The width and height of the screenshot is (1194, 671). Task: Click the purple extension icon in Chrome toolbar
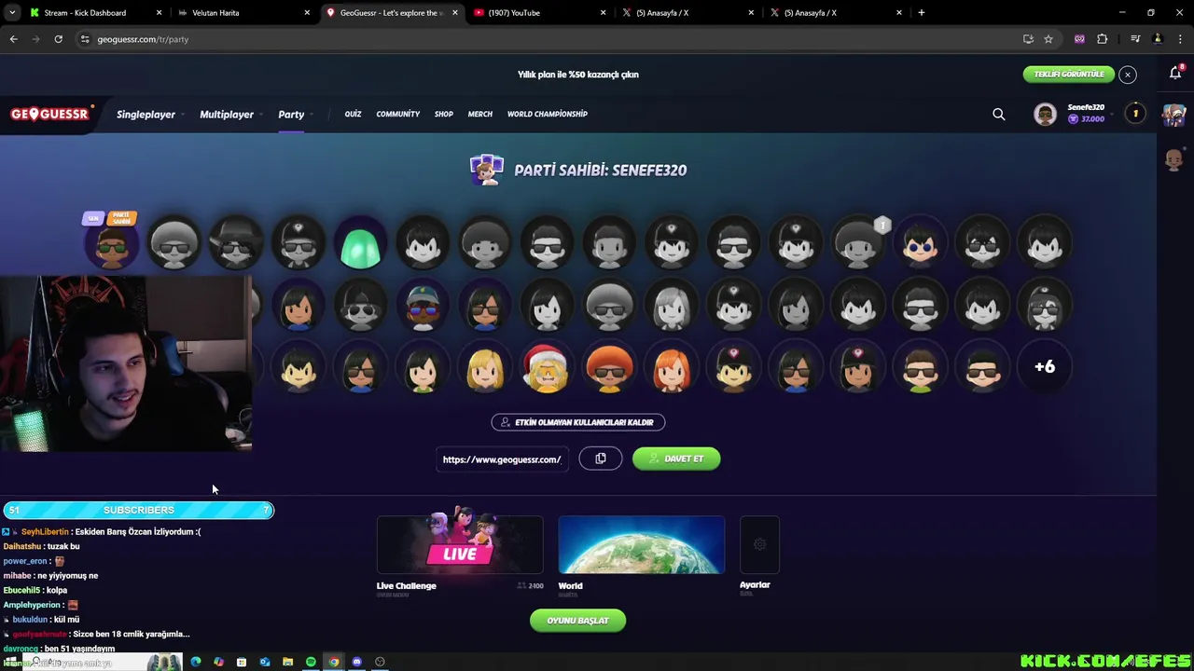1079,39
